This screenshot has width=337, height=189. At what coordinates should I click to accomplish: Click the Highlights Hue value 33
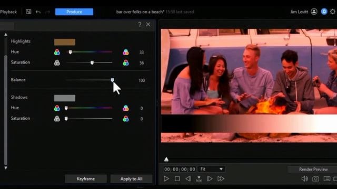point(142,52)
